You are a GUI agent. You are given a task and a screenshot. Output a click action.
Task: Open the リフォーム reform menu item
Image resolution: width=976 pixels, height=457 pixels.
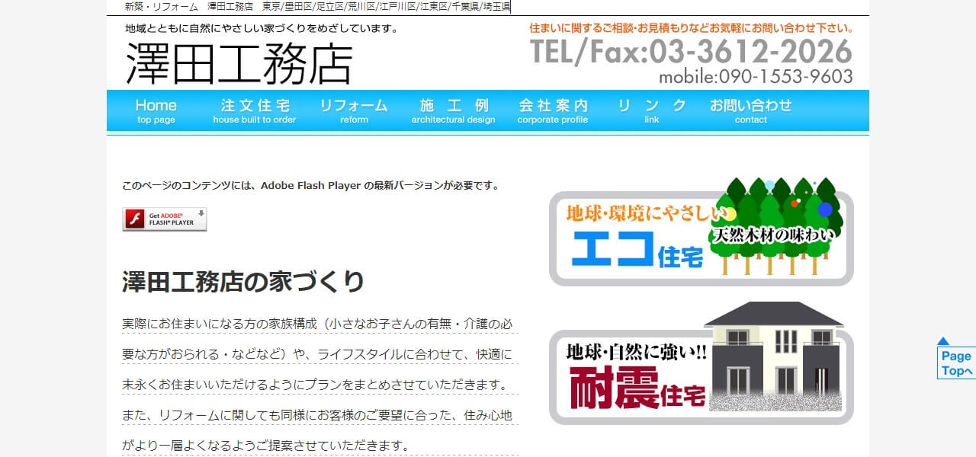[354, 111]
